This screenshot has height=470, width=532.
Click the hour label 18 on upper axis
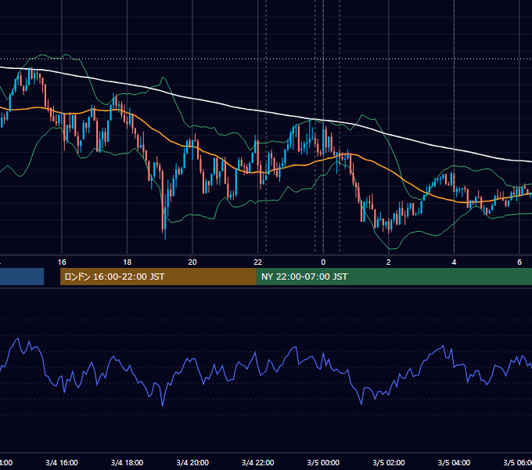[127, 262]
